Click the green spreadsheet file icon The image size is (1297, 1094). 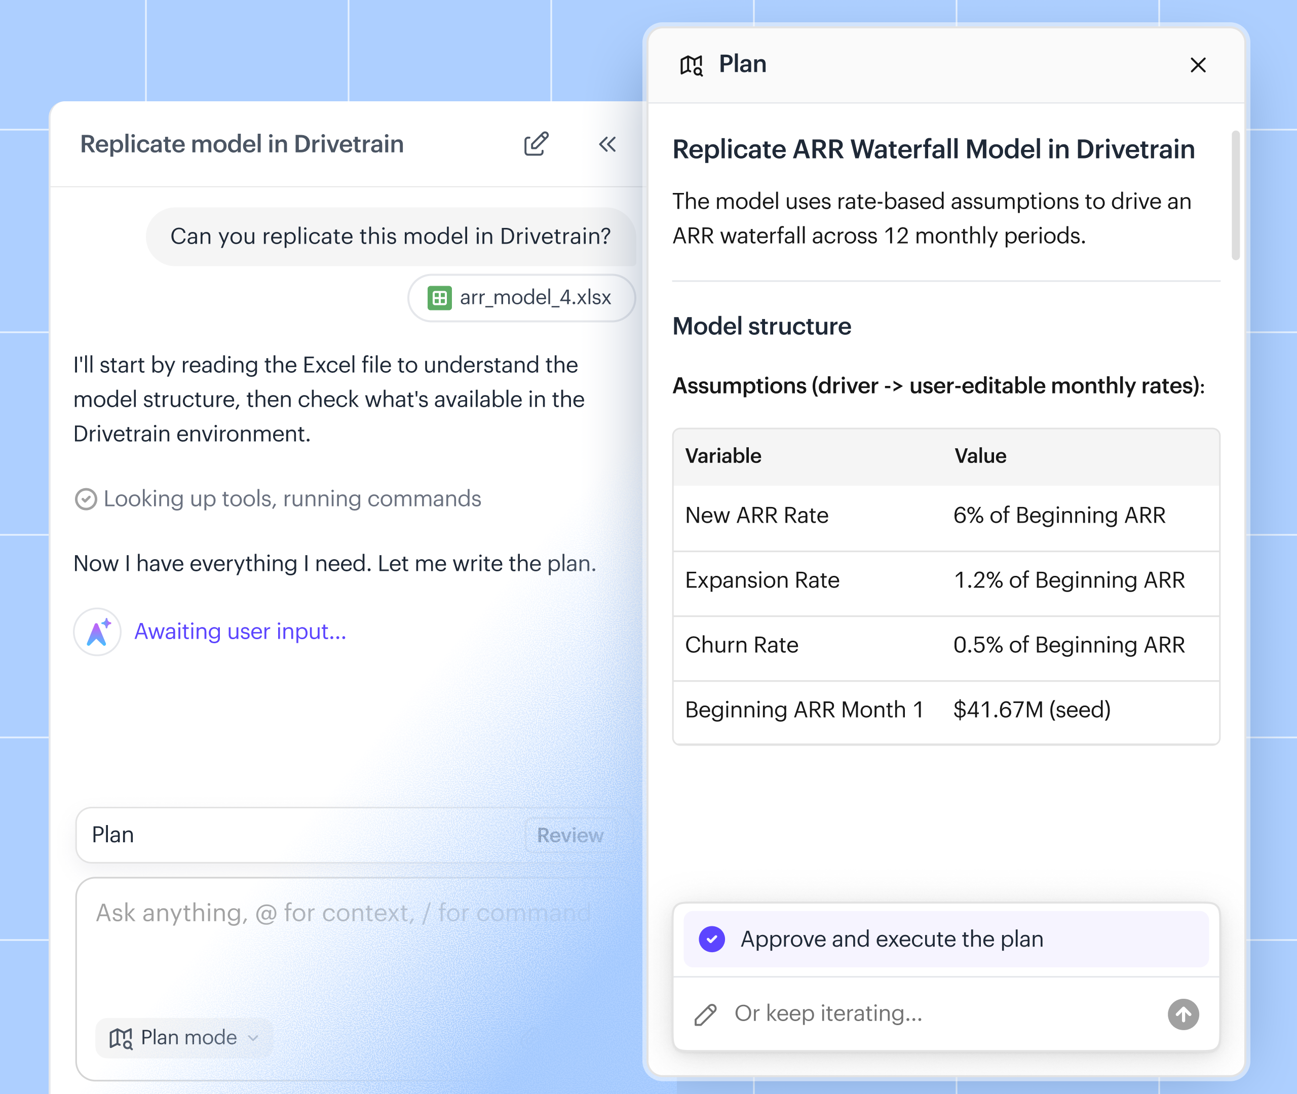point(439,298)
